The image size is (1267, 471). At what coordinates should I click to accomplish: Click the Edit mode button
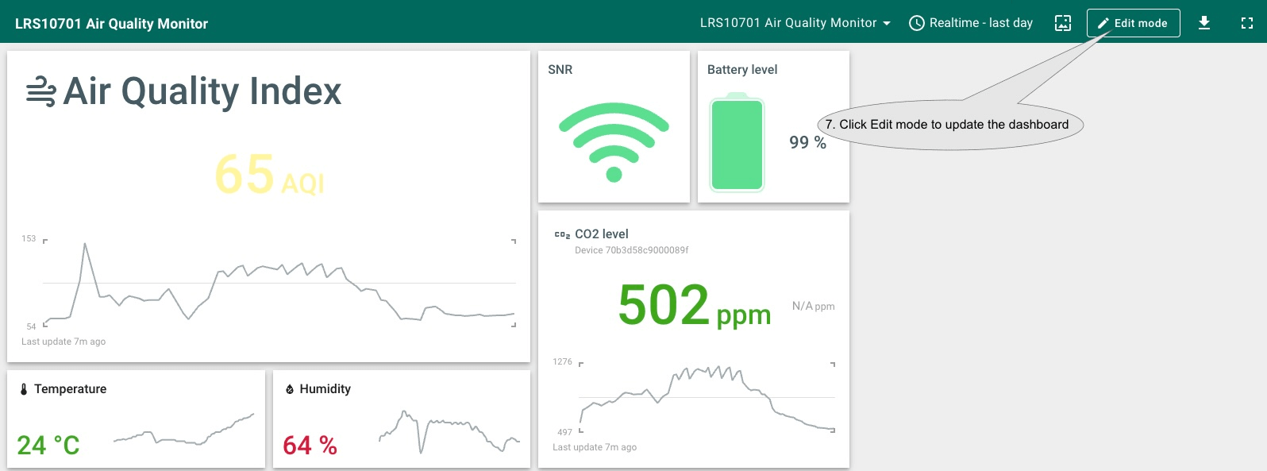(1133, 23)
